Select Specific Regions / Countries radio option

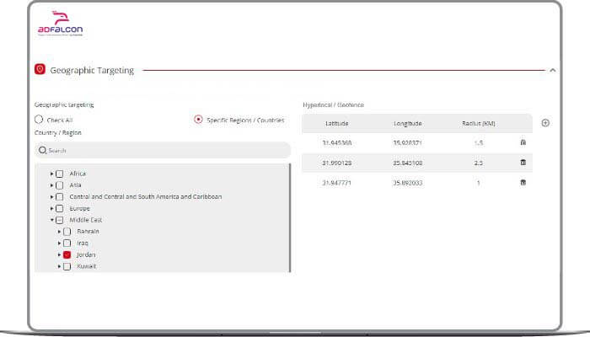(198, 120)
